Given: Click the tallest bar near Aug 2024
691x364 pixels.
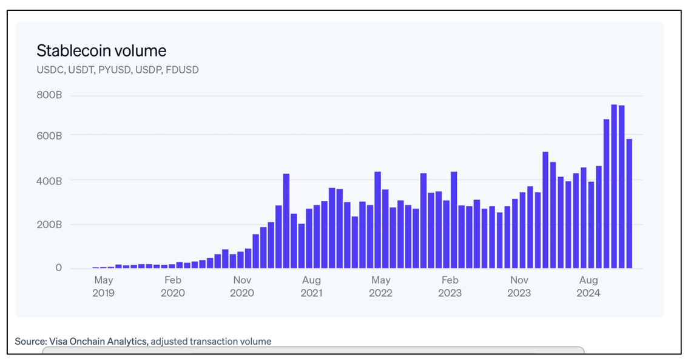Looking at the screenshot, I should coord(614,186).
